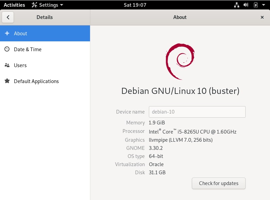Click the OS type value 64-bit

coord(156,156)
